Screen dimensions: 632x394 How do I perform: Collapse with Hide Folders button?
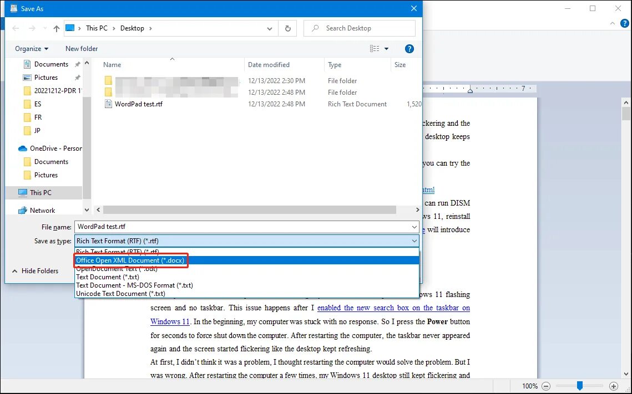36,271
